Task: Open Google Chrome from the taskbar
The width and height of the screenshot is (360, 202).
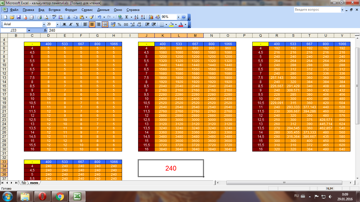Action: (60, 196)
